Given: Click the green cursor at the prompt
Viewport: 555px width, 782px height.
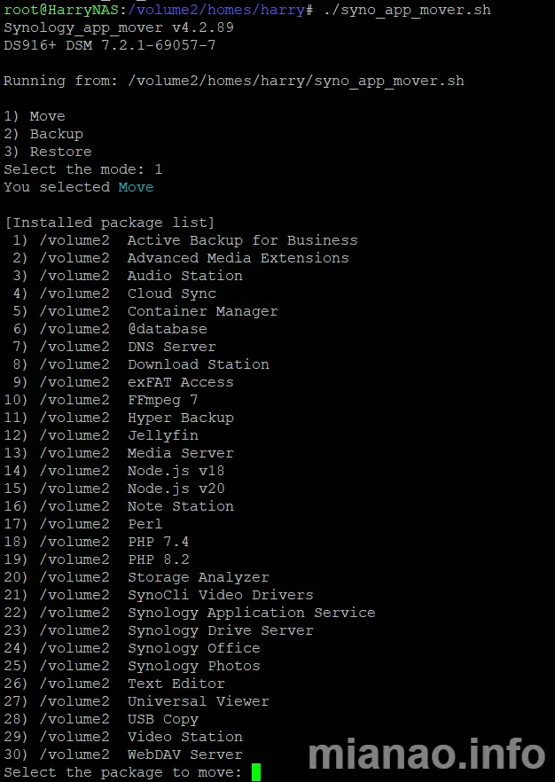Looking at the screenshot, I should 256,772.
